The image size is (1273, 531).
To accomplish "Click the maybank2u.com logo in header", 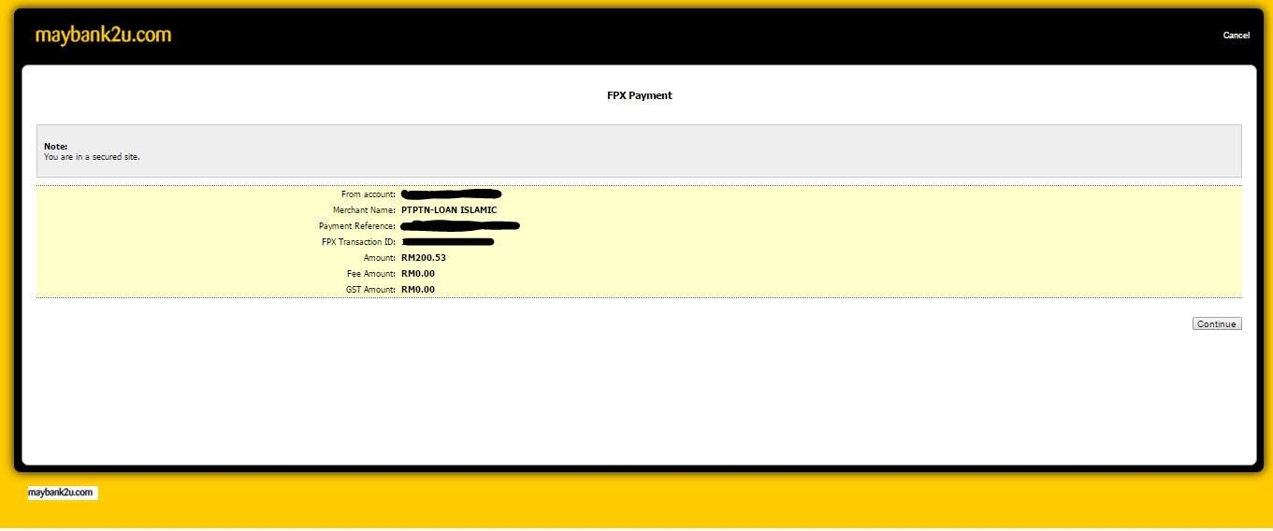I will click(103, 36).
